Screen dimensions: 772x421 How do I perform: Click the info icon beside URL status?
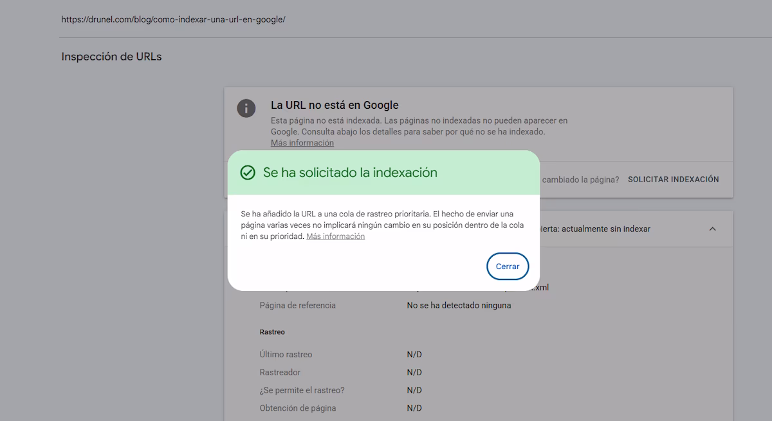[246, 108]
